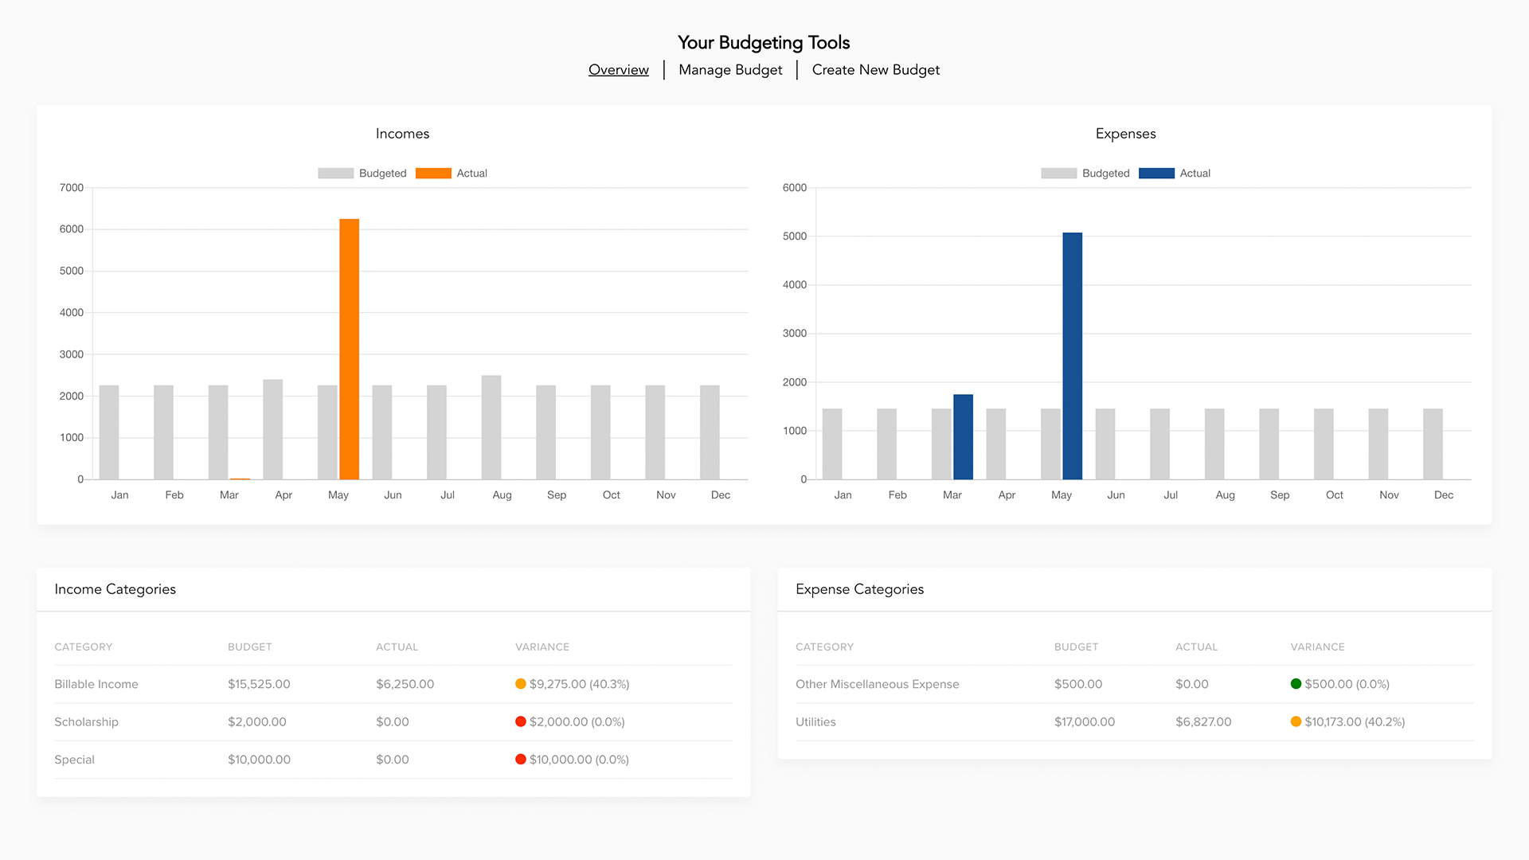Viewport: 1529px width, 860px height.
Task: Toggle Budgeted legend in Incomes chart
Action: [382, 174]
